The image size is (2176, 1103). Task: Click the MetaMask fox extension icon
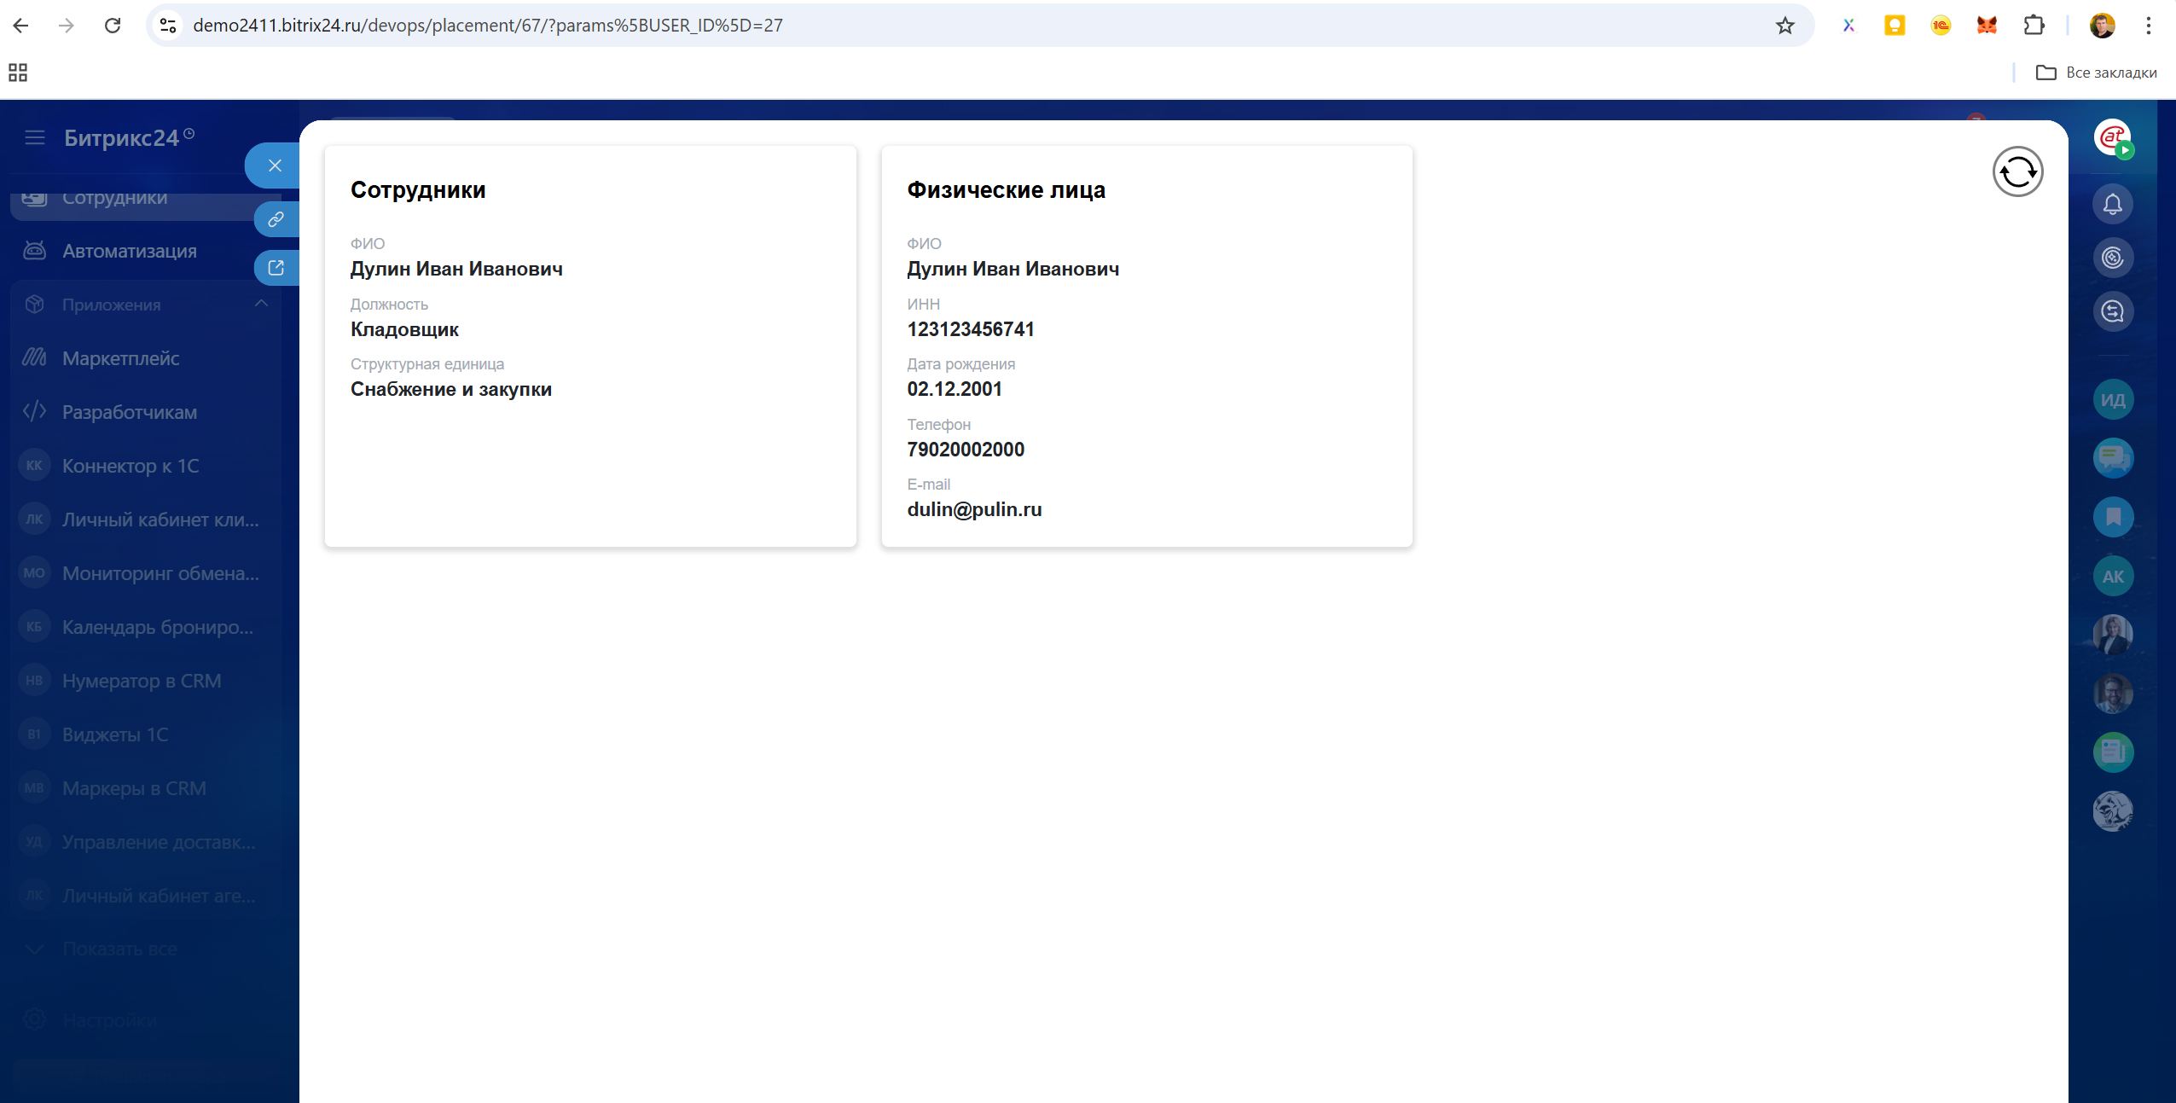(x=1987, y=26)
